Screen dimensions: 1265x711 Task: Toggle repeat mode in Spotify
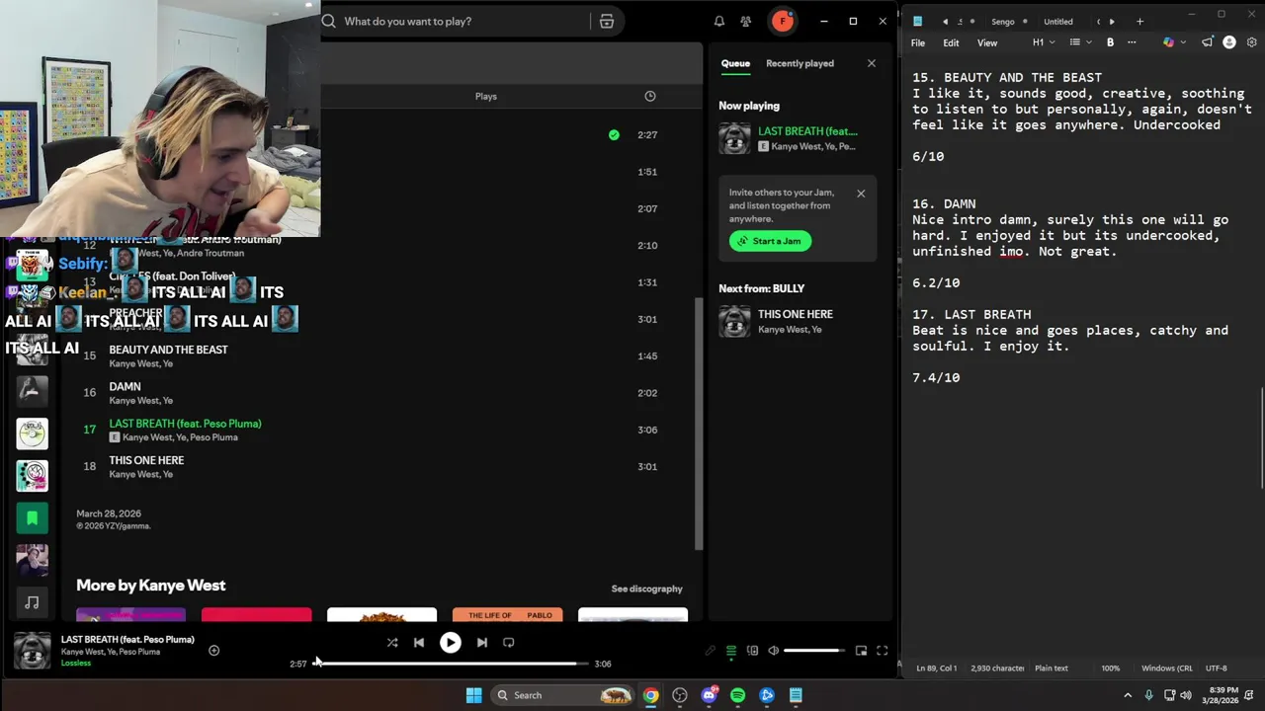pos(508,643)
